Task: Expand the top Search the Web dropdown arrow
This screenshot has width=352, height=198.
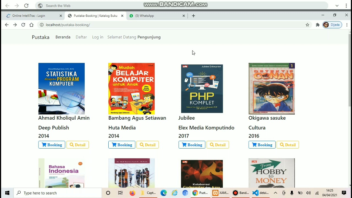Action: click(337, 5)
